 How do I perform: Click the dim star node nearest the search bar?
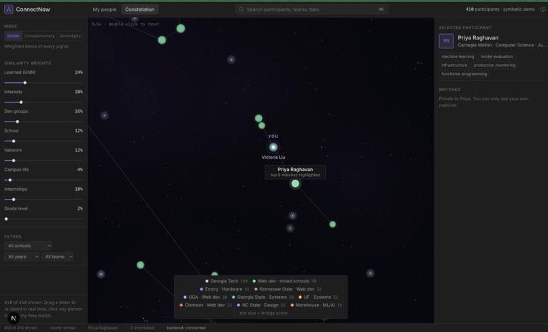pos(231,60)
